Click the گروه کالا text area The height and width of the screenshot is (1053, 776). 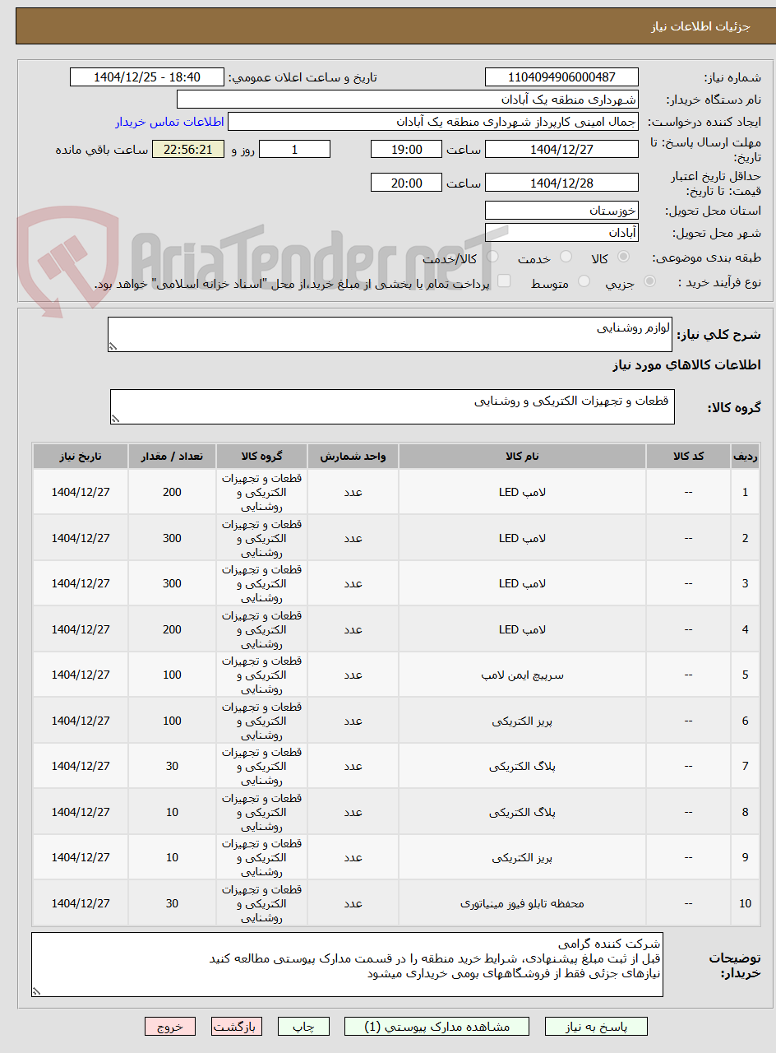point(392,407)
